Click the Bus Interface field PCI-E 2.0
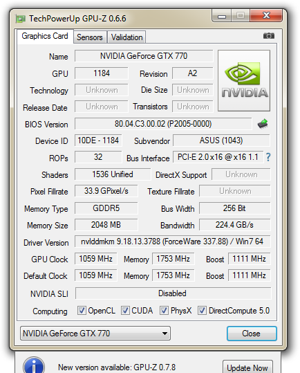The height and width of the screenshot is (373, 300). pyautogui.click(x=218, y=157)
